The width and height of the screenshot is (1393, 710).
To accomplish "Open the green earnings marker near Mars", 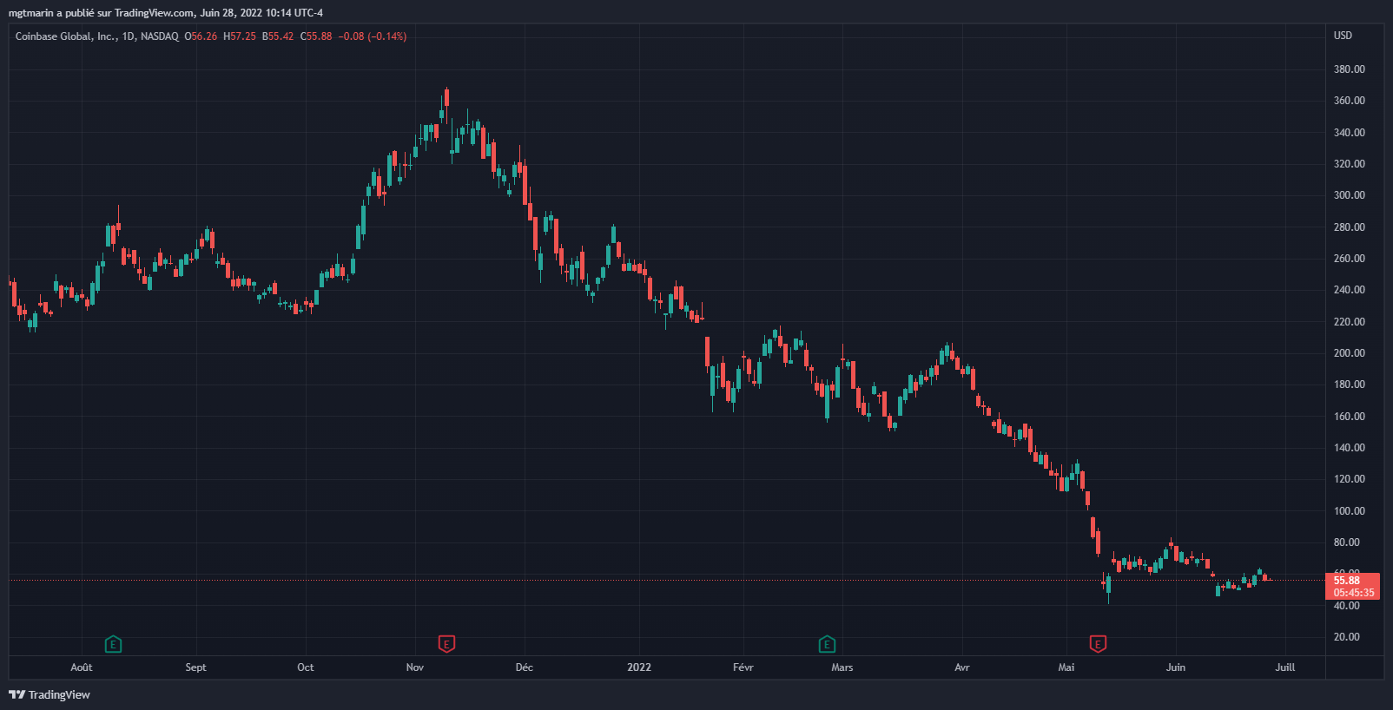I will tap(827, 644).
